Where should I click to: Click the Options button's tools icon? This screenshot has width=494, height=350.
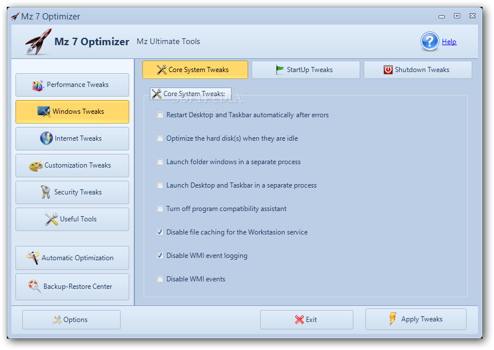click(x=57, y=320)
